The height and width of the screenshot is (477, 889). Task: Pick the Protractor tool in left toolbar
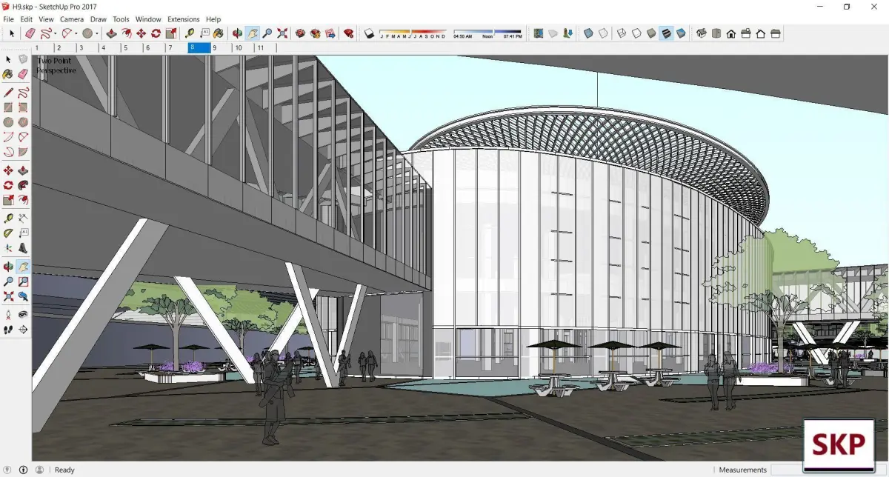[x=8, y=233]
